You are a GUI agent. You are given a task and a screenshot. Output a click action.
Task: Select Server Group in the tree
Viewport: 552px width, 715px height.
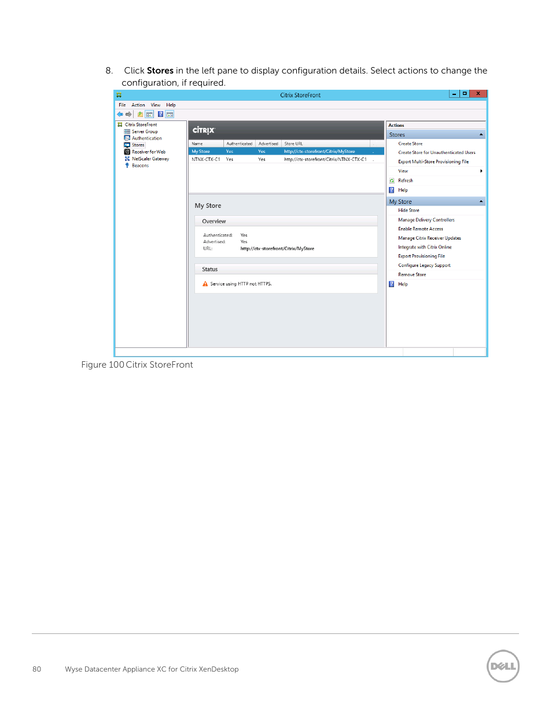pyautogui.click(x=145, y=131)
